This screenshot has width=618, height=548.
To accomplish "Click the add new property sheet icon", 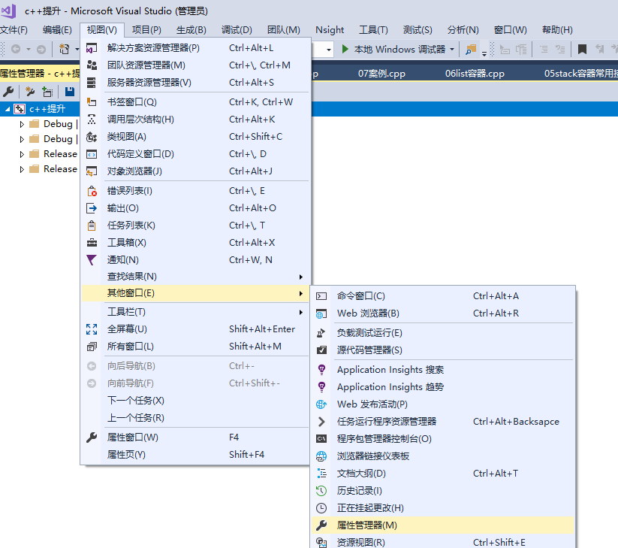I will coord(30,92).
